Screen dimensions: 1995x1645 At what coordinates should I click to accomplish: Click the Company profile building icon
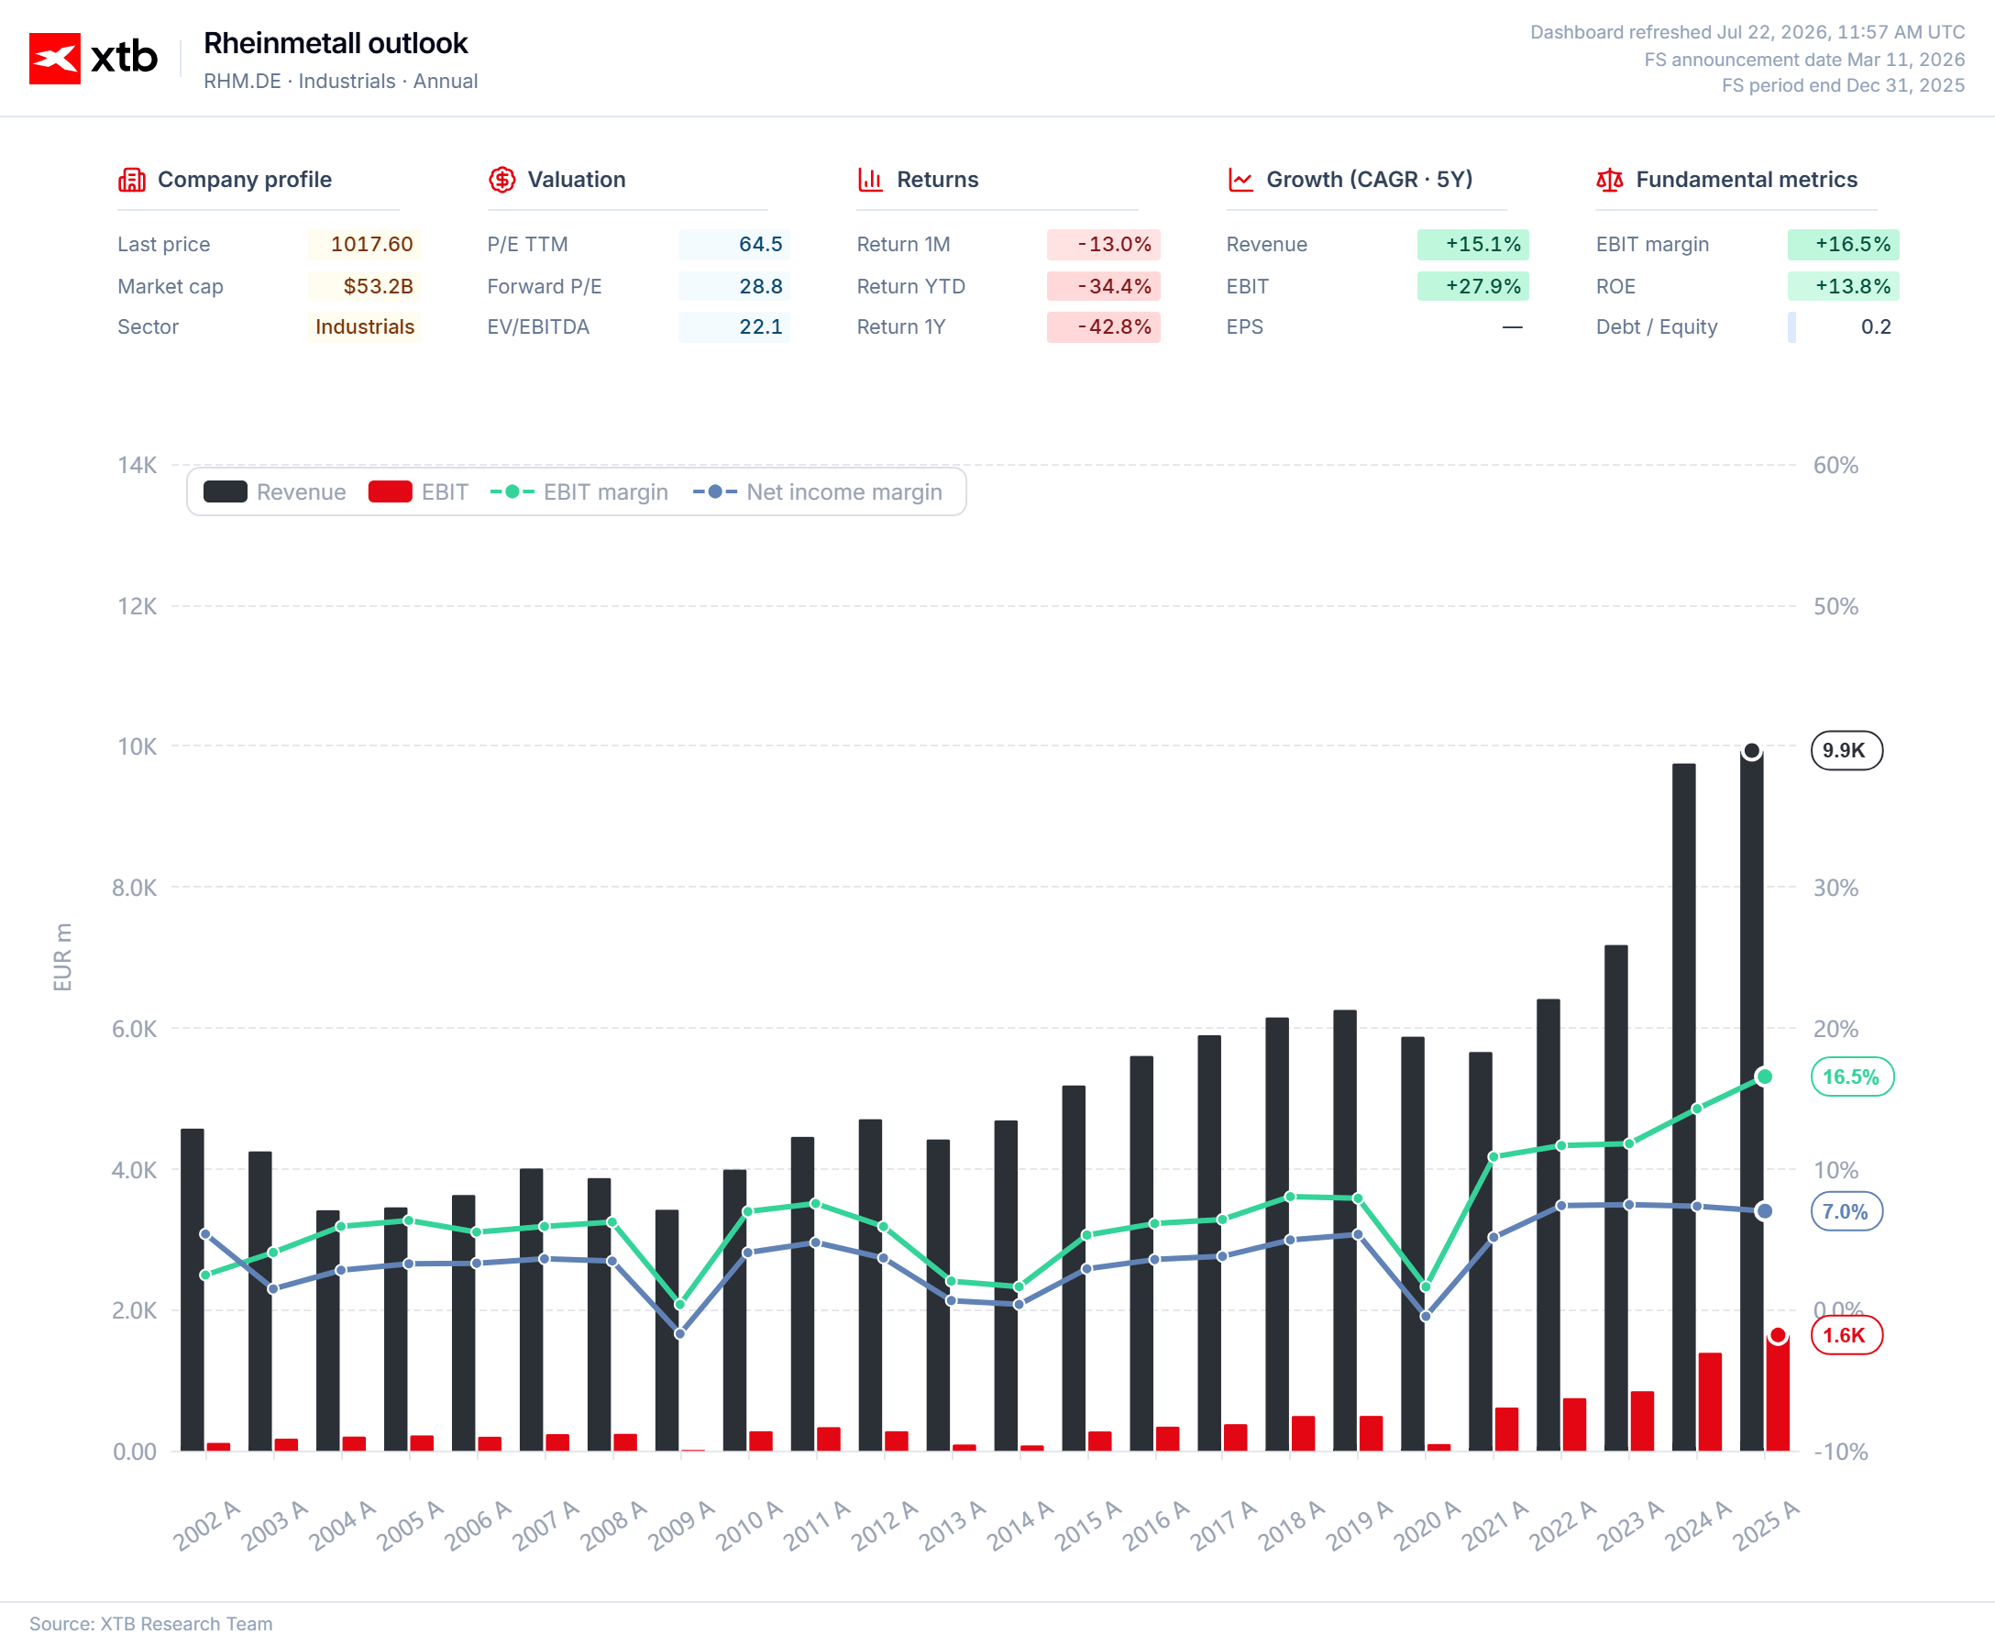(x=132, y=179)
